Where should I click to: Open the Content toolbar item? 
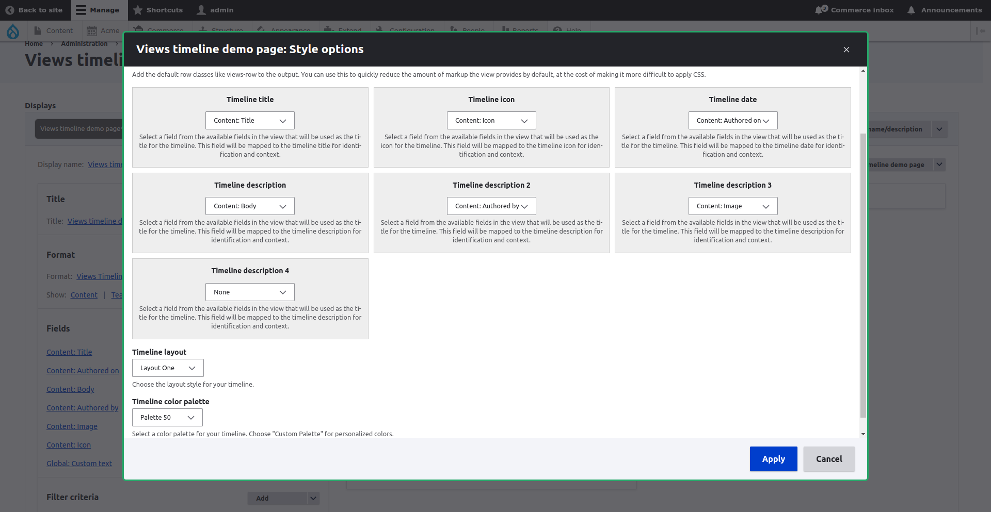pyautogui.click(x=54, y=30)
